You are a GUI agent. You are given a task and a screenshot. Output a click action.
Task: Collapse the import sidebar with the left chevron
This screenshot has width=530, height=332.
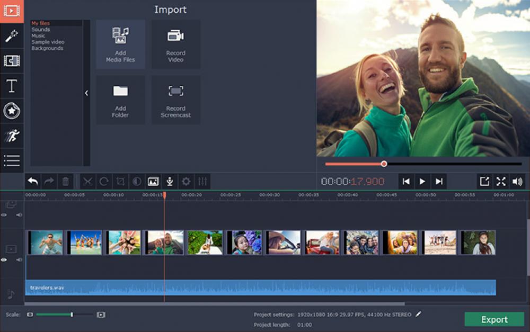86,92
